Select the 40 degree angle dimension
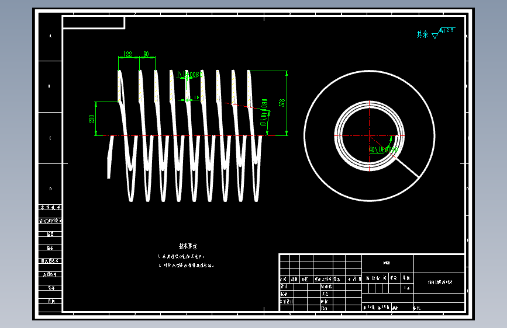 click(x=383, y=149)
